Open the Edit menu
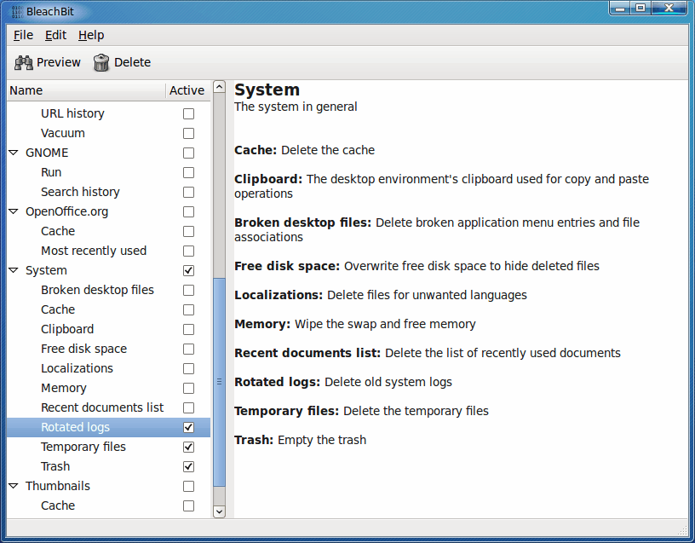Image resolution: width=695 pixels, height=543 pixels. click(x=55, y=35)
